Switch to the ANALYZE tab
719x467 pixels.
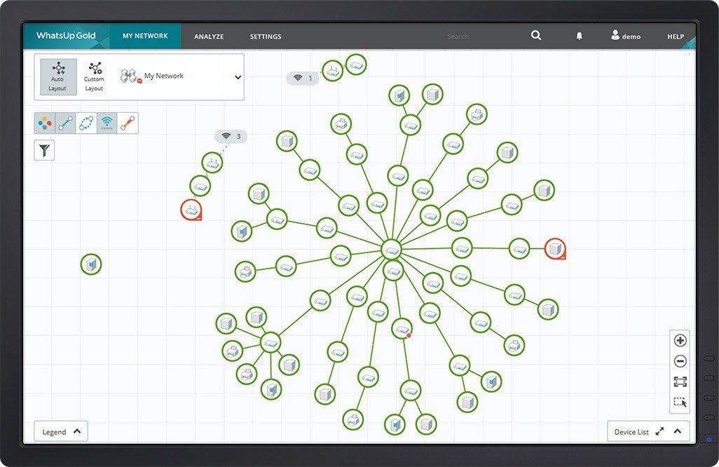point(209,36)
